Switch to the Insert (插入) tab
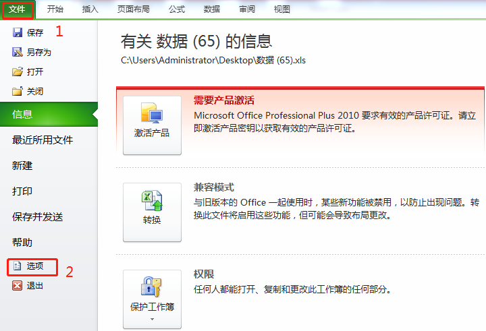486x331 pixels. 90,9
